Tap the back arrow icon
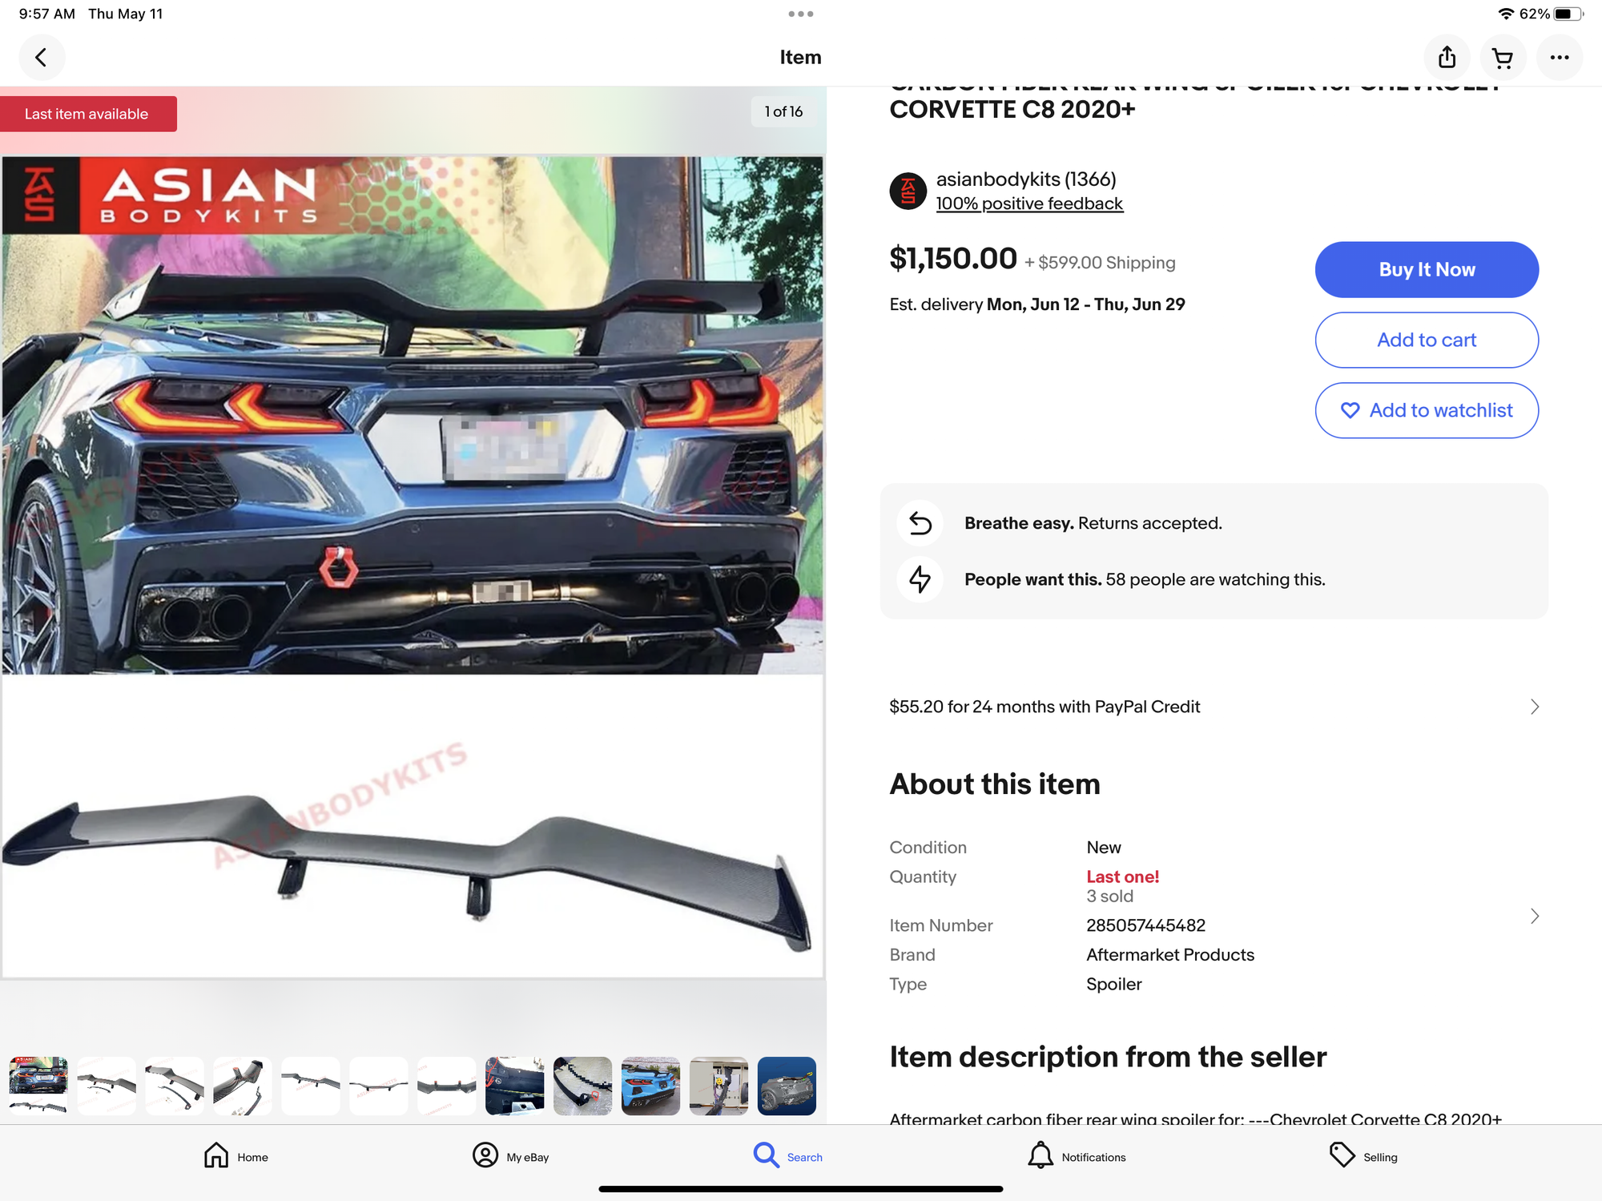Screen dimensions: 1602x1201 click(x=41, y=58)
